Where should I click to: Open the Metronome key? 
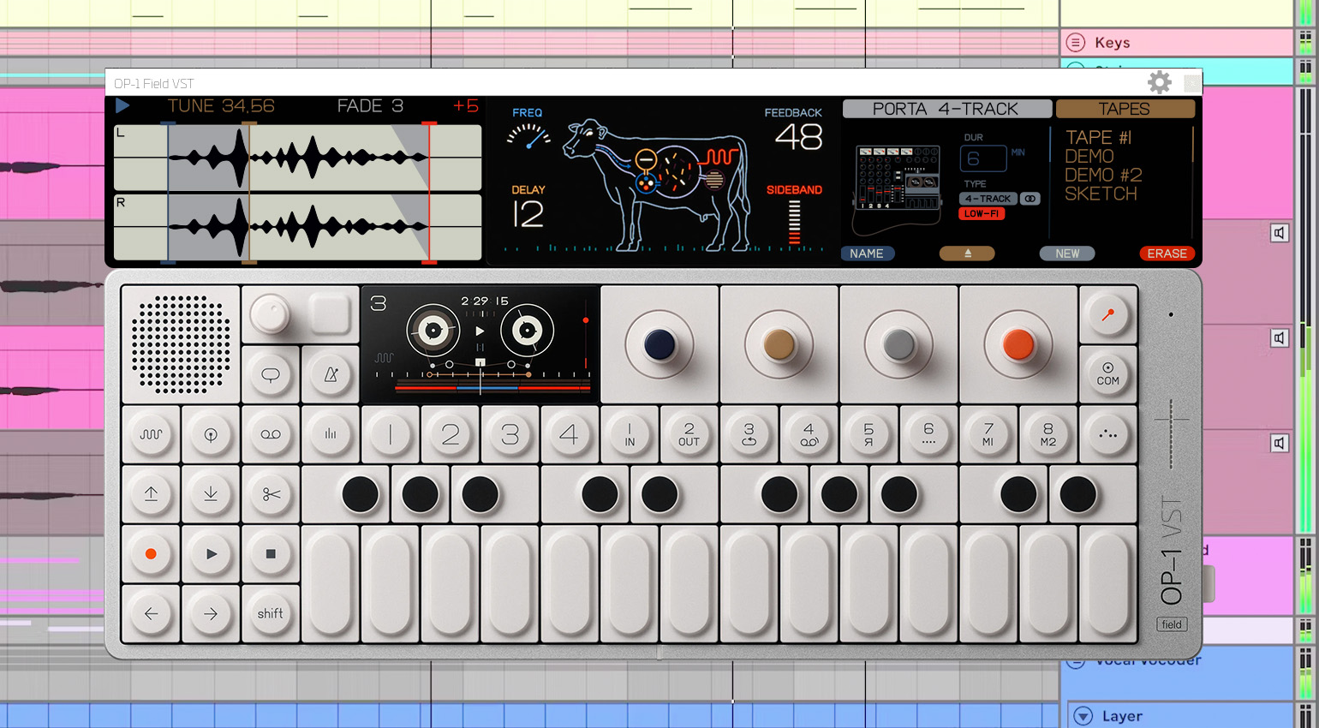[331, 374]
